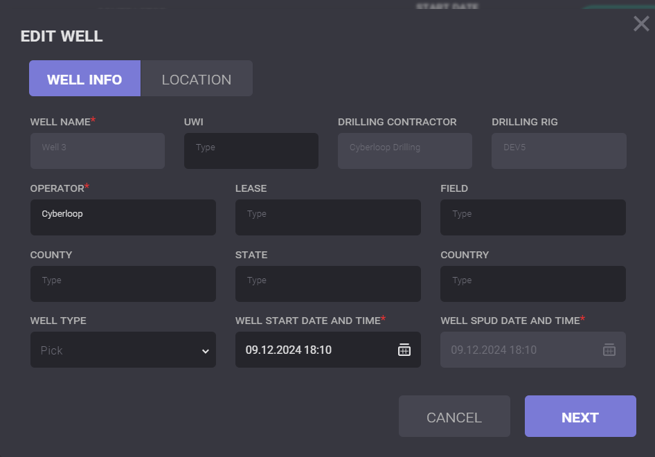Focus the County input field
This screenshot has width=655, height=457.
[123, 284]
